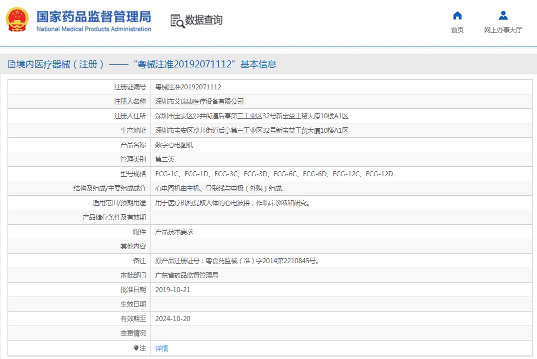Screen dimensions: 537x359
Task: Click management class 第二类
Action: 164,159
